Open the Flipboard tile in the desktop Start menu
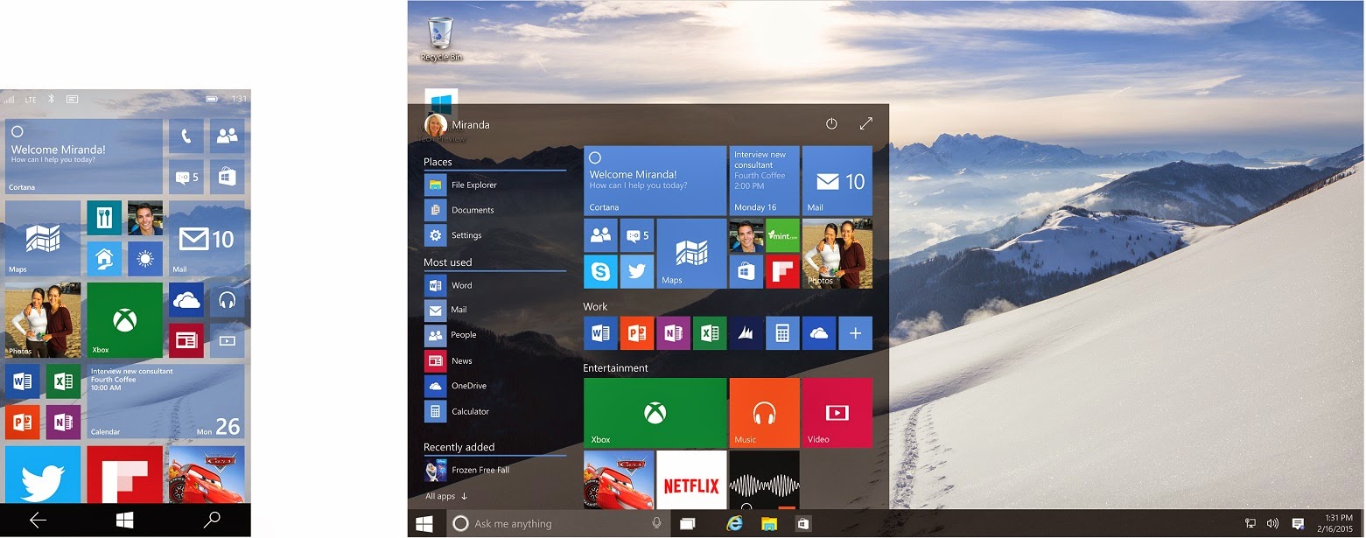1366x538 pixels. pos(782,271)
